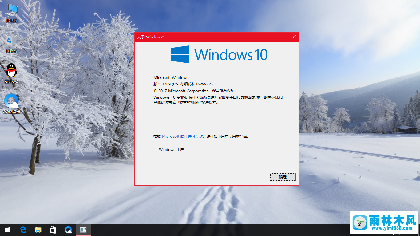Open the This PC desktop icon
The width and height of the screenshot is (420, 236).
point(11,13)
